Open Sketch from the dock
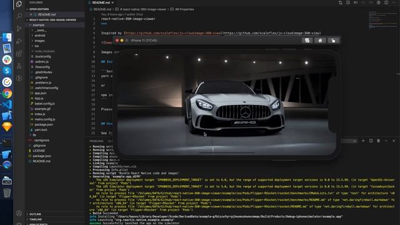400x225 pixels. [7, 127]
